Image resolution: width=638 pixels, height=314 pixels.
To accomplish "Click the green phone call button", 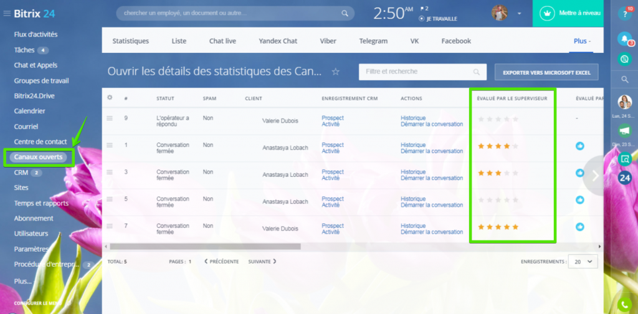I will pyautogui.click(x=624, y=305).
